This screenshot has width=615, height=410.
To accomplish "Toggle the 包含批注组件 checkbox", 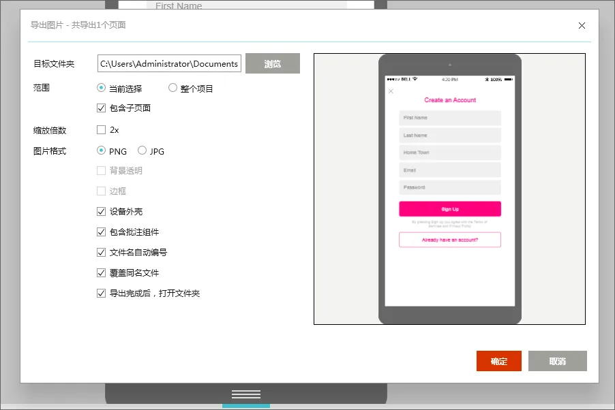I will [x=102, y=232].
